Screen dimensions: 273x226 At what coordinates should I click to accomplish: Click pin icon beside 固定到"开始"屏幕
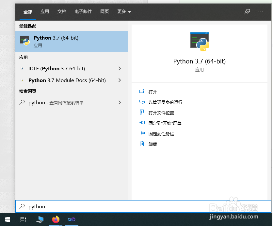(142, 123)
